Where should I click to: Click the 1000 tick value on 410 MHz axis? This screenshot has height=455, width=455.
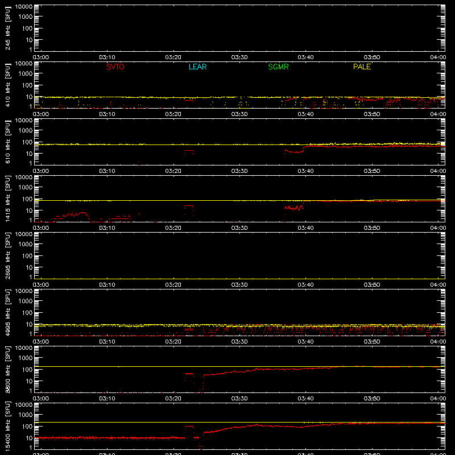[26, 74]
